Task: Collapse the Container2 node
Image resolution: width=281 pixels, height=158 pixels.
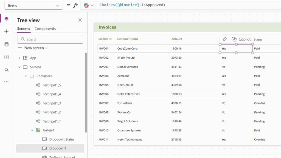Action: click(26, 76)
